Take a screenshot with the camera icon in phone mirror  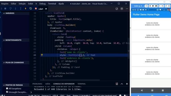click(x=156, y=6)
